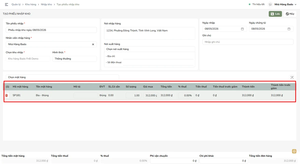Screen dimensions: 300x165
Task: Click the Nơi nhập hàng address box
Action: (x=149, y=33)
